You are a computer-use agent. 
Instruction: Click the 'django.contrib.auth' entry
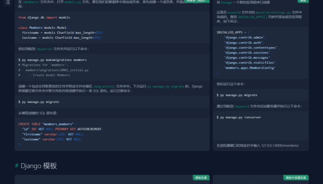tap(244, 42)
